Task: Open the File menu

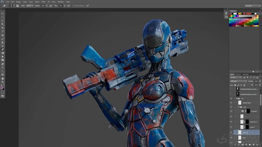Action: [8, 2]
